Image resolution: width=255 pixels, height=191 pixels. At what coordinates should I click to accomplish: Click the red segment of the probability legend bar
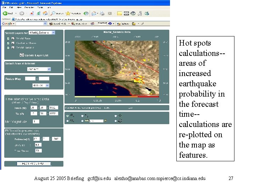click(148, 97)
